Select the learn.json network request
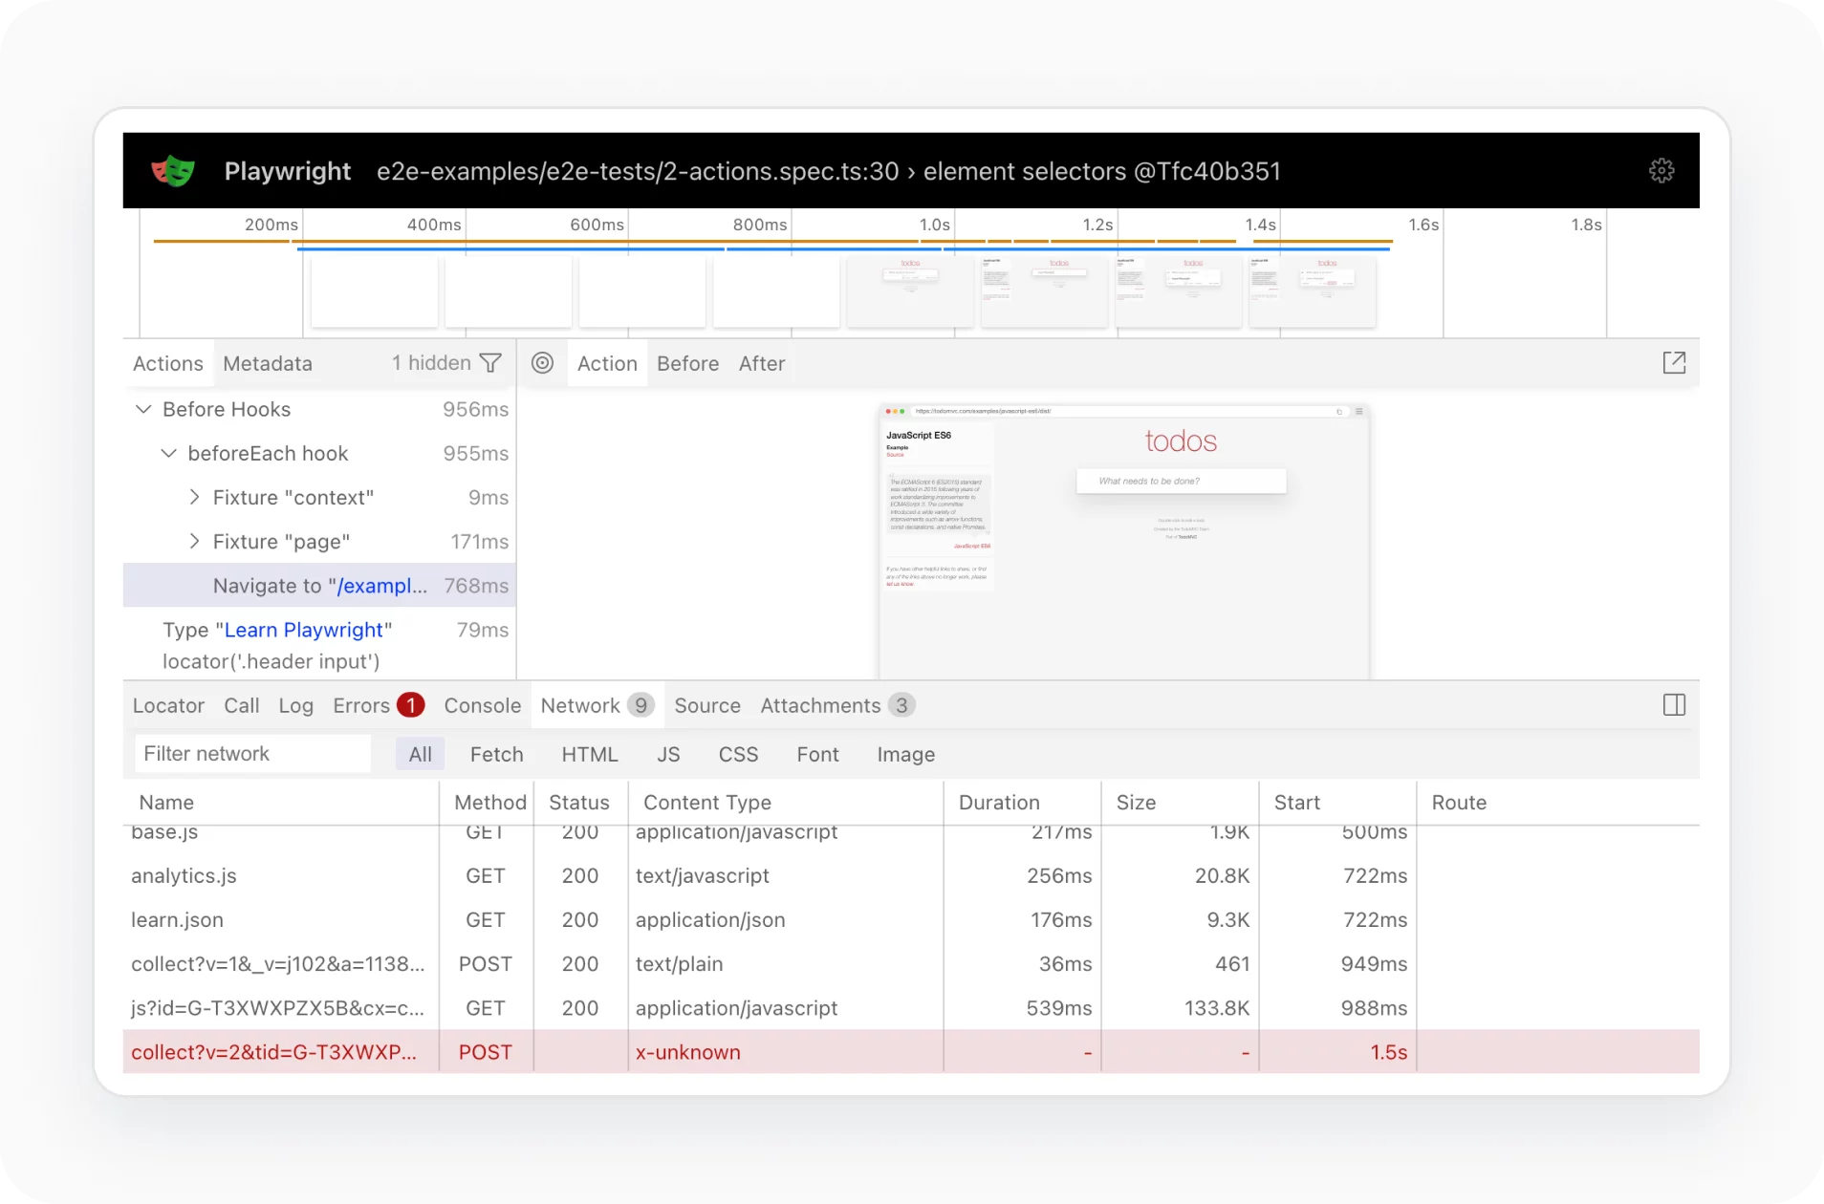 911,919
